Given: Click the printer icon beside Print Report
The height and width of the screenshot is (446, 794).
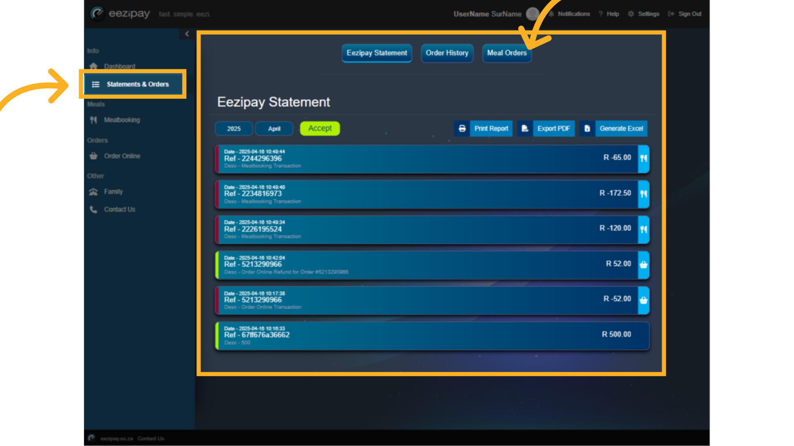Looking at the screenshot, I should click(x=462, y=128).
